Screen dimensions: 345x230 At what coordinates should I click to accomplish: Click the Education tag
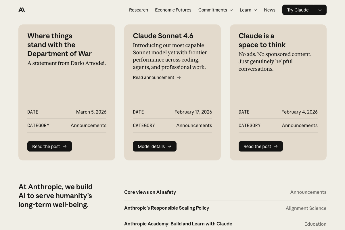315,224
